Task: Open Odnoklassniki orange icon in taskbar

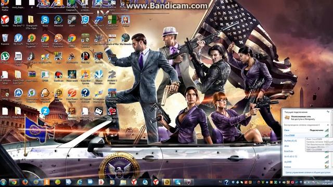Action: (46, 182)
